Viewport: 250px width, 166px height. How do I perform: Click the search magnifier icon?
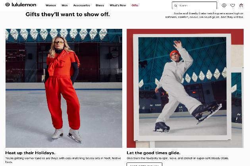[175, 6]
